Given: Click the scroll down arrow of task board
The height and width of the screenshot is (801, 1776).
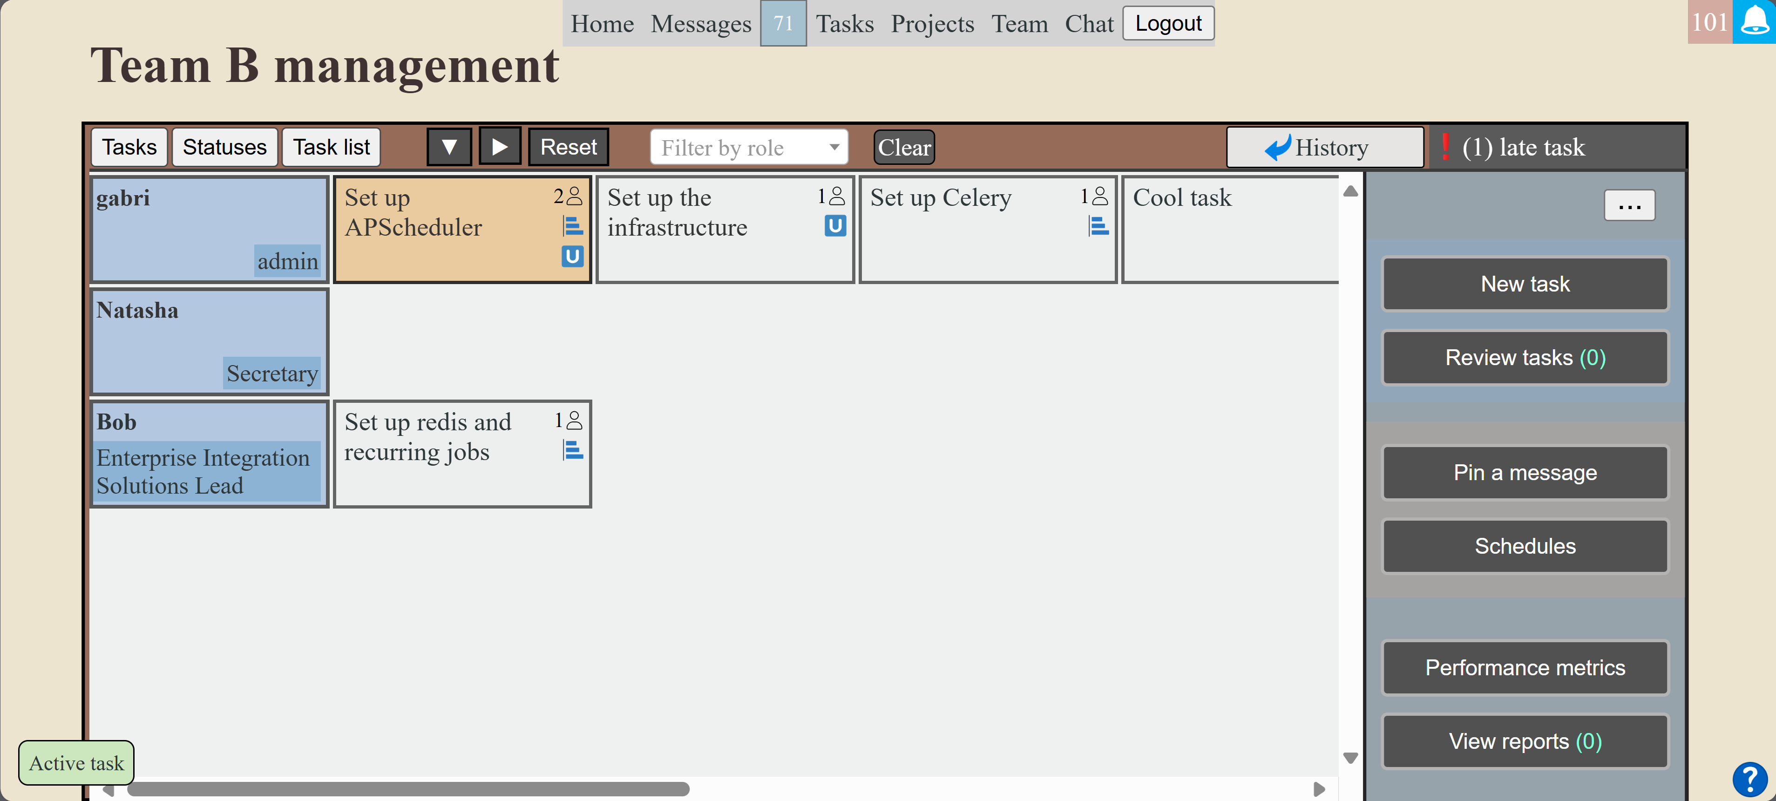Looking at the screenshot, I should (1350, 758).
